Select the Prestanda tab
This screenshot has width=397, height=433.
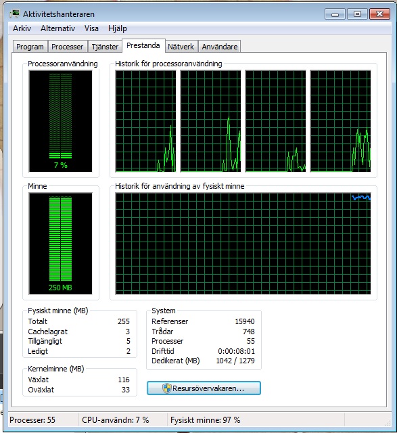(x=143, y=45)
